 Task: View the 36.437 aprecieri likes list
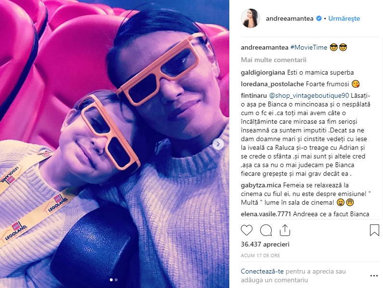coord(265,244)
